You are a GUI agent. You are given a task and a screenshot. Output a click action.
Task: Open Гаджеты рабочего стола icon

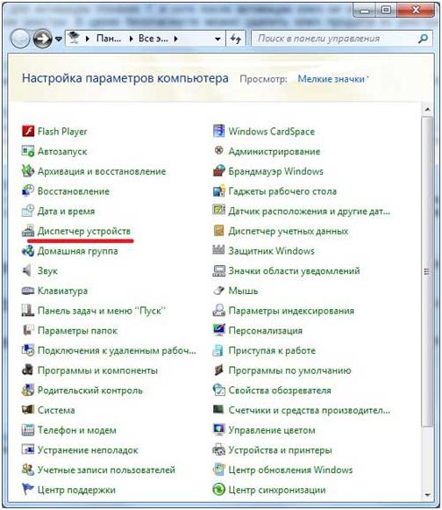[x=218, y=191]
